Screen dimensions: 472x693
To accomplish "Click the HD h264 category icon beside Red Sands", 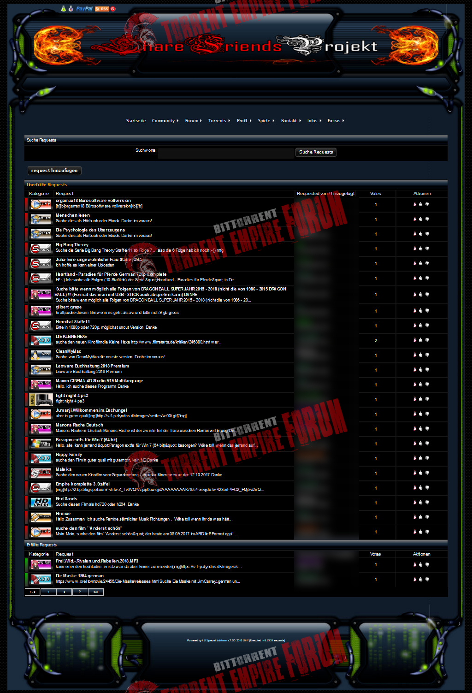I will [41, 503].
